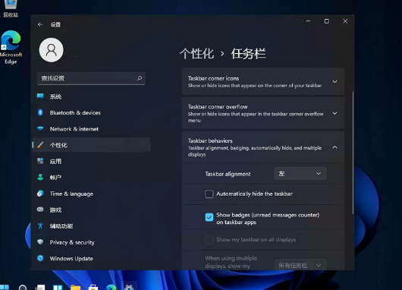Open the user account avatar
Screen dimensions: 402x290
tap(52, 50)
